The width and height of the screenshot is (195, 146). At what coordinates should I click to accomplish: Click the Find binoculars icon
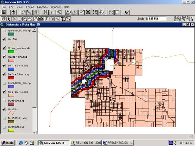point(45,12)
